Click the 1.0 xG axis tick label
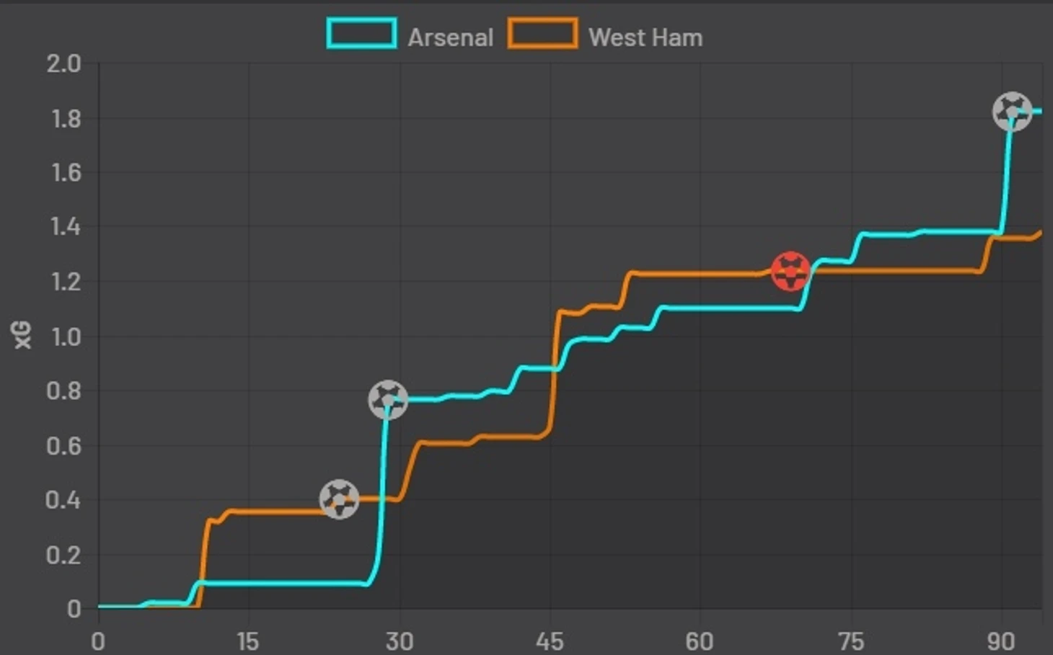This screenshot has width=1053, height=655. [x=65, y=337]
